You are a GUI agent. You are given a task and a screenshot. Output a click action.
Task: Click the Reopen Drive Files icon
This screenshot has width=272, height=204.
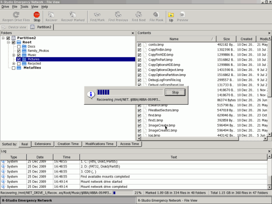click(16, 15)
